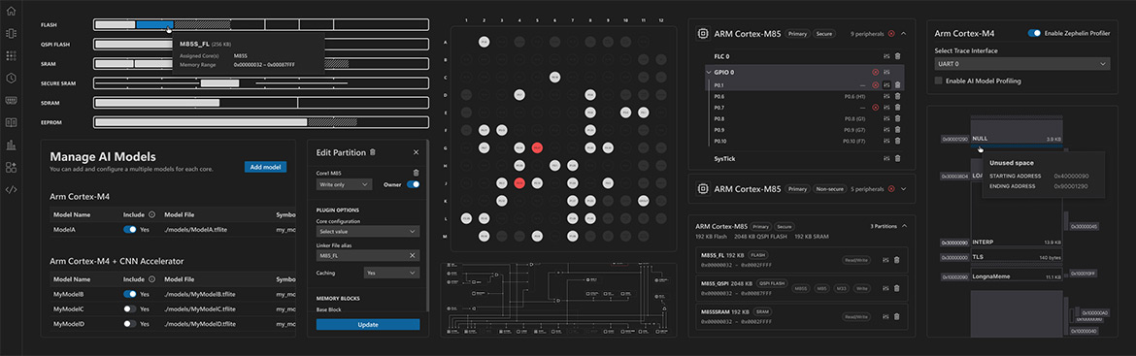Toggle the Enable Zephelin Profiler switch
The width and height of the screenshot is (1136, 356).
pos(1035,33)
